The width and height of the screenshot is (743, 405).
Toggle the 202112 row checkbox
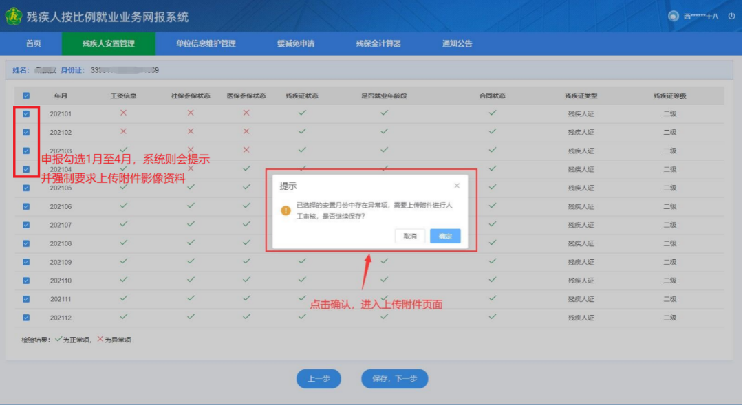pyautogui.click(x=26, y=318)
